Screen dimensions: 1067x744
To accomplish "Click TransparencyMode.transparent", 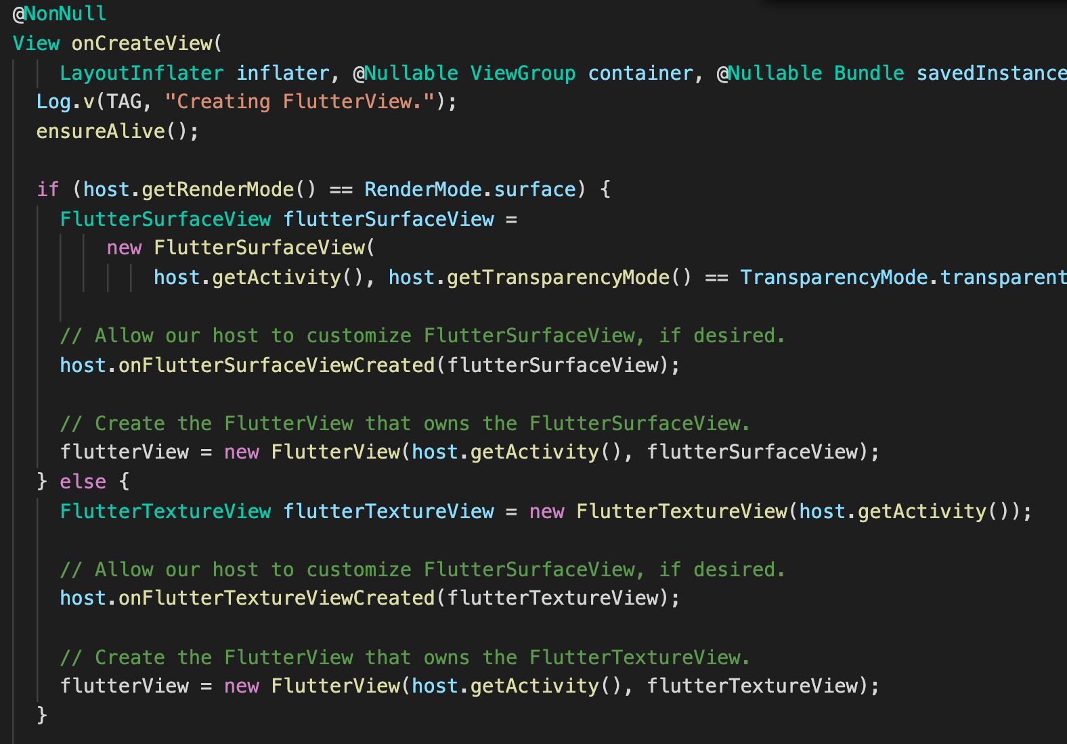I will coord(903,277).
